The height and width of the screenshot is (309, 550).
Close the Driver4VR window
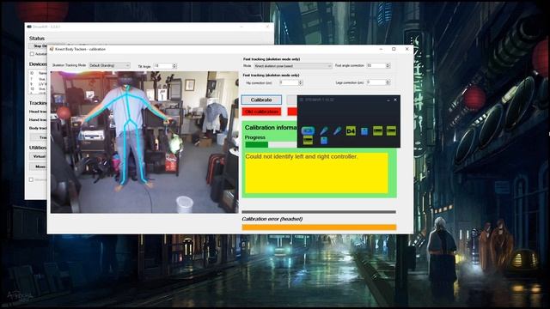[267, 27]
